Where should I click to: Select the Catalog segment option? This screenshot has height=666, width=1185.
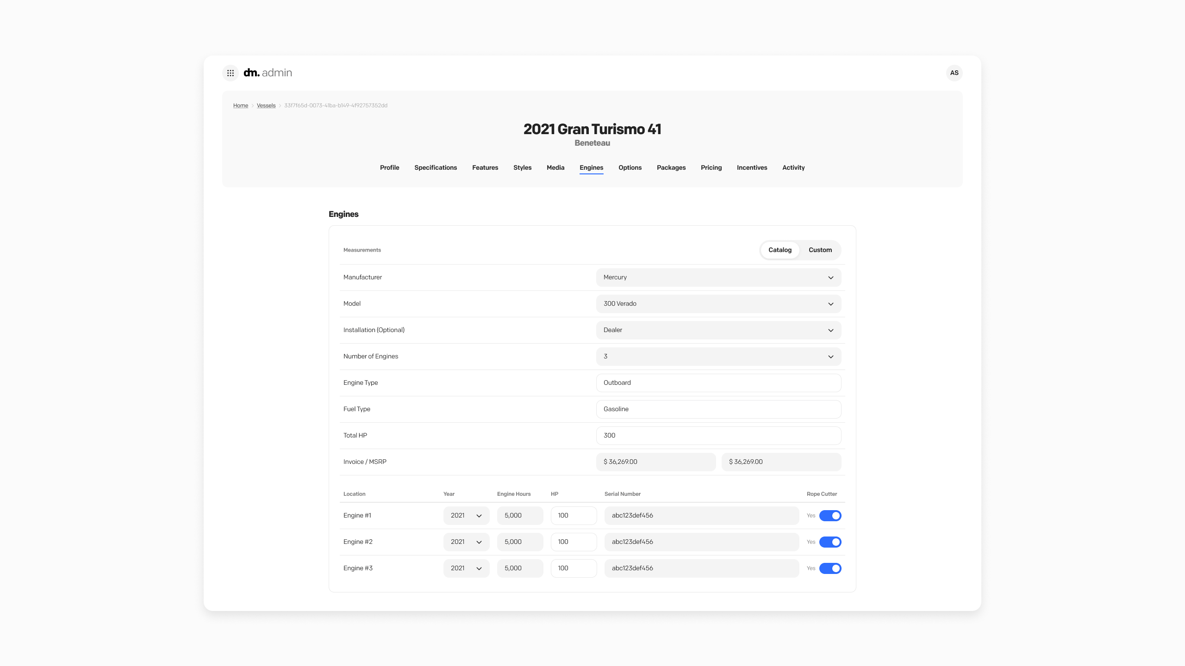780,250
